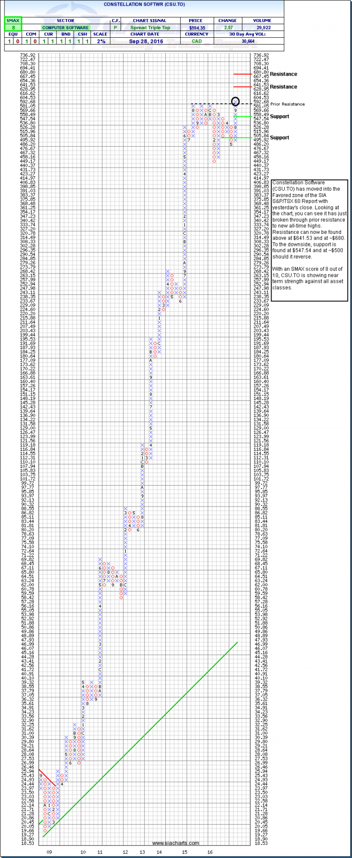
Task: Click the COM indicator value cell
Action: tap(30, 41)
